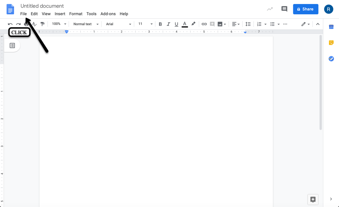
Task: Click the Explore button at bottom right
Action: tap(313, 199)
